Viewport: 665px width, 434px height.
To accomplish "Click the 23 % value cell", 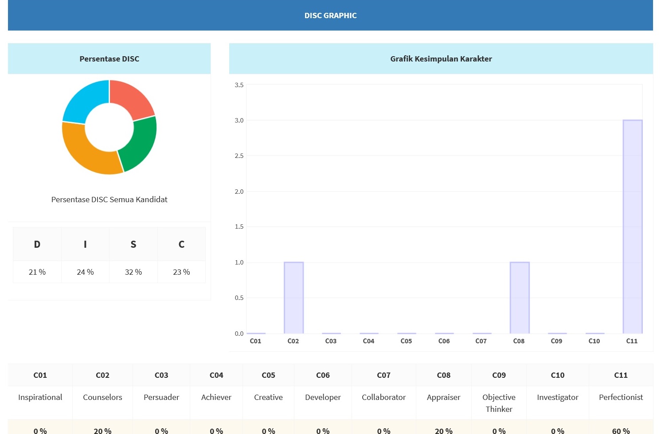I will [181, 272].
